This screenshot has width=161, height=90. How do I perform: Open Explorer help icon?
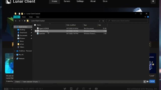148,17
